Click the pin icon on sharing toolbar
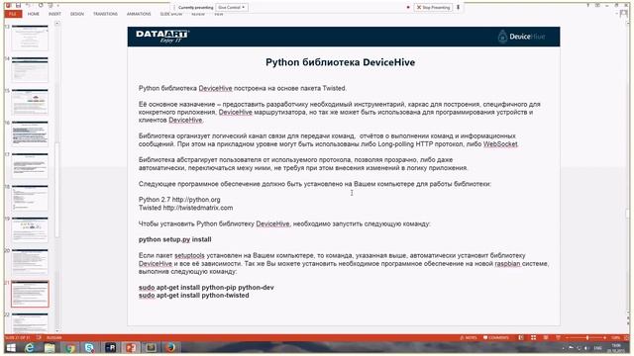Image resolution: width=634 pixels, height=356 pixels. pos(458,7)
